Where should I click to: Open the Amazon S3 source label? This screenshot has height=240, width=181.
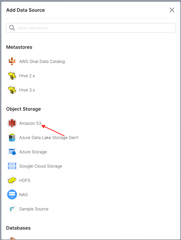[x=30, y=123]
